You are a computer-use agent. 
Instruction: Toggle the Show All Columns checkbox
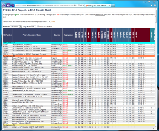(38, 26)
